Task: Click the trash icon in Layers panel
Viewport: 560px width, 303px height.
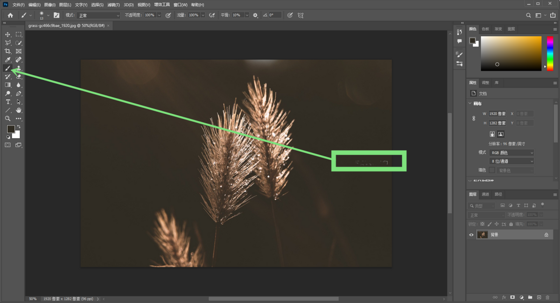Action: [547, 297]
